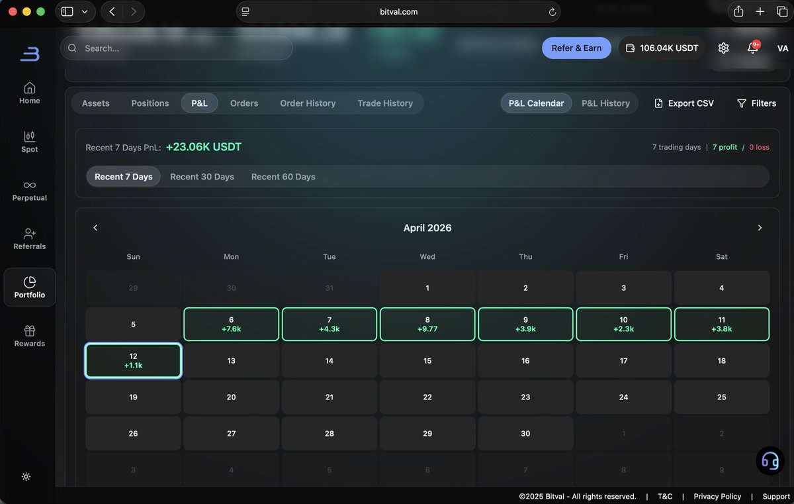
Task: Switch to the Positions tab
Action: [150, 103]
